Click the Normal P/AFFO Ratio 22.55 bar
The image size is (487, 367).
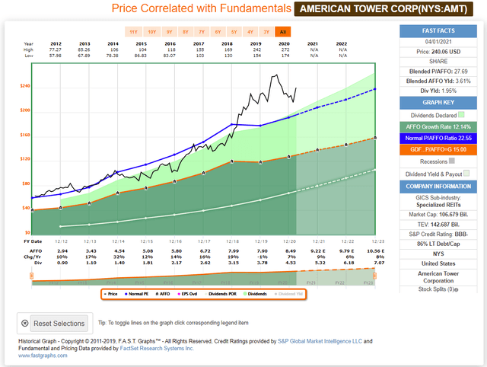(438, 139)
